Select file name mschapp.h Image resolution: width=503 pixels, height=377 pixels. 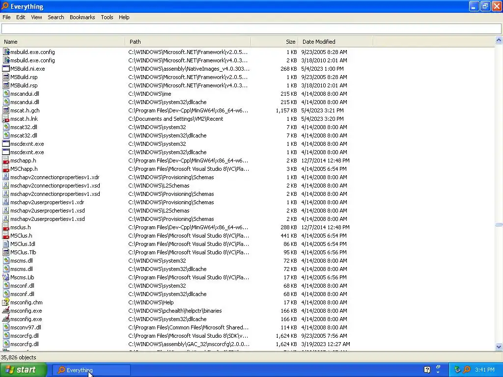(23, 161)
